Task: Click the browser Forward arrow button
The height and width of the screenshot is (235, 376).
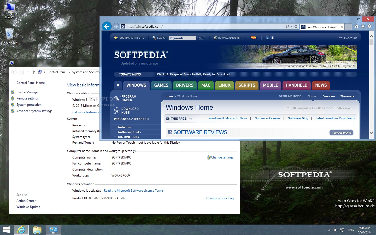Action: point(116,26)
